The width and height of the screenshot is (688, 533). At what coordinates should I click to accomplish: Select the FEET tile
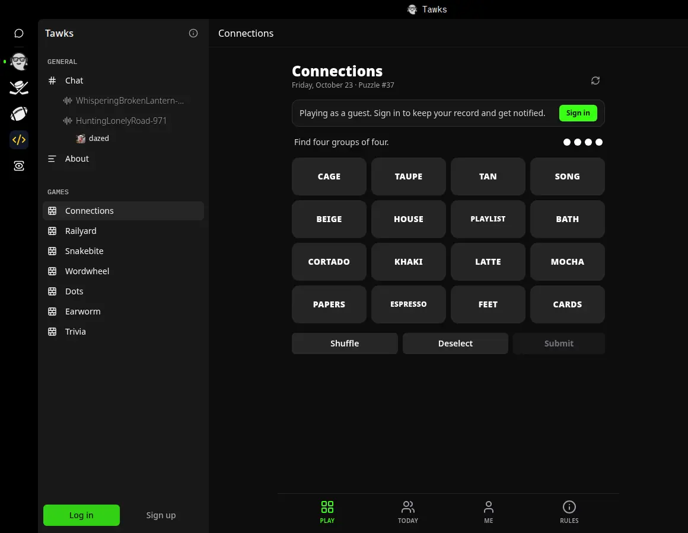click(x=488, y=304)
